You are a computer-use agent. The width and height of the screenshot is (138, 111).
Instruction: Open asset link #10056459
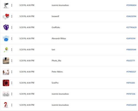(x=131, y=105)
